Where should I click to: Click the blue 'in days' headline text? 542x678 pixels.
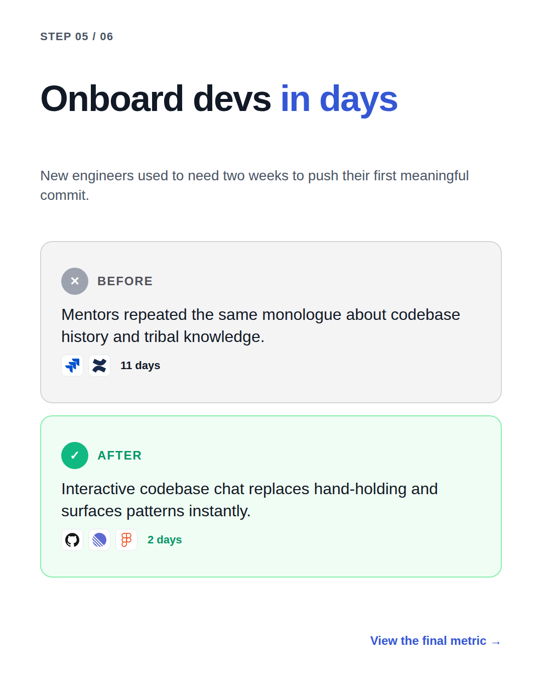pyautogui.click(x=339, y=99)
